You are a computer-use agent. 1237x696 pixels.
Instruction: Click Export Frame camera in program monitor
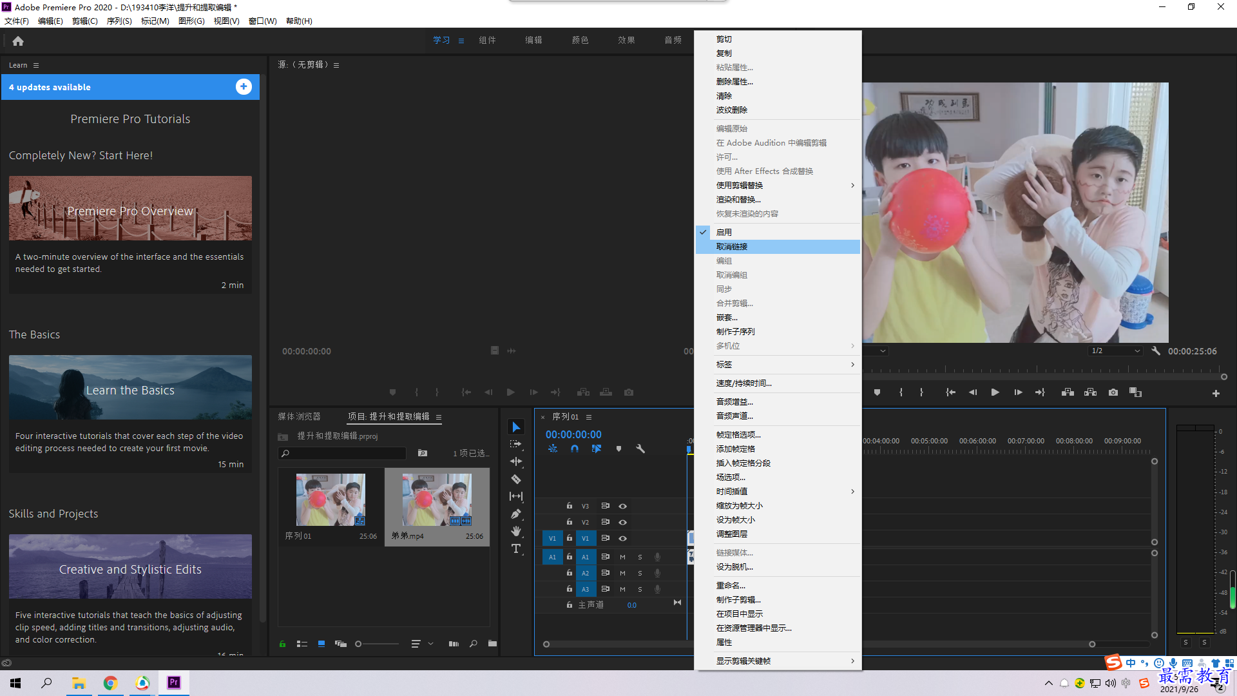pos(1113,392)
